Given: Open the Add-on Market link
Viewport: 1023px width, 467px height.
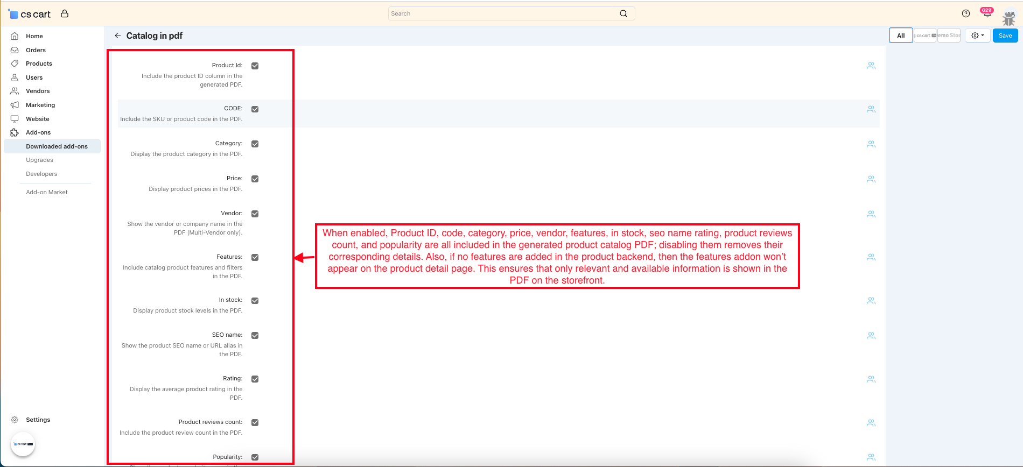Looking at the screenshot, I should point(47,192).
